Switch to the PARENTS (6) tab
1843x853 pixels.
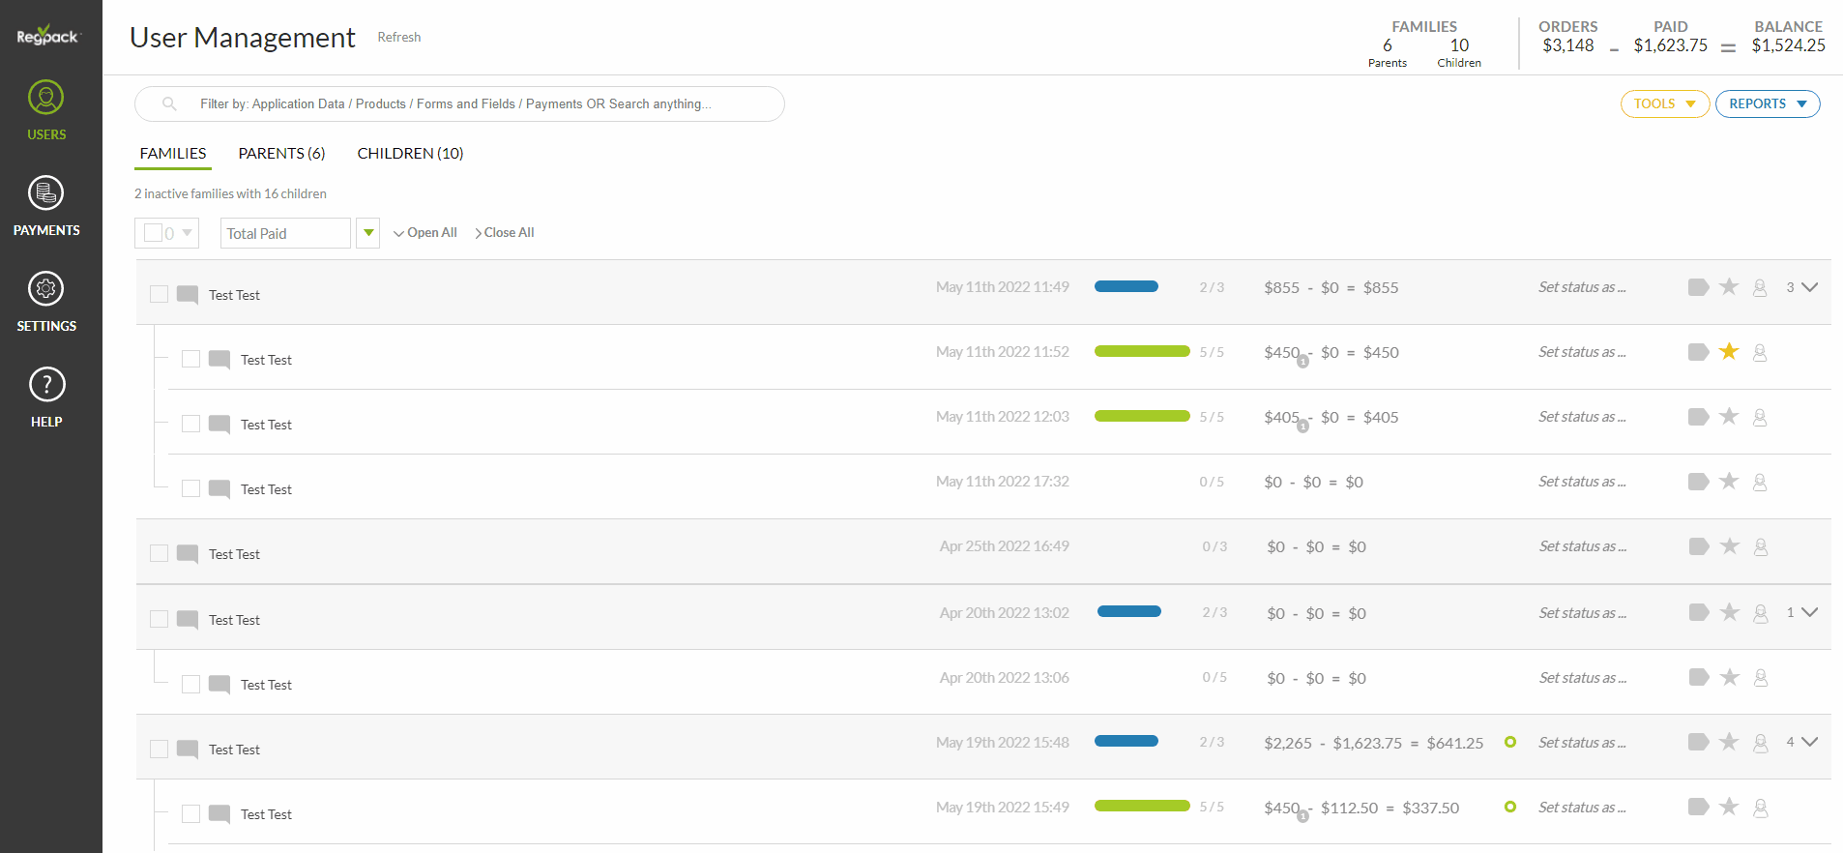(x=281, y=154)
